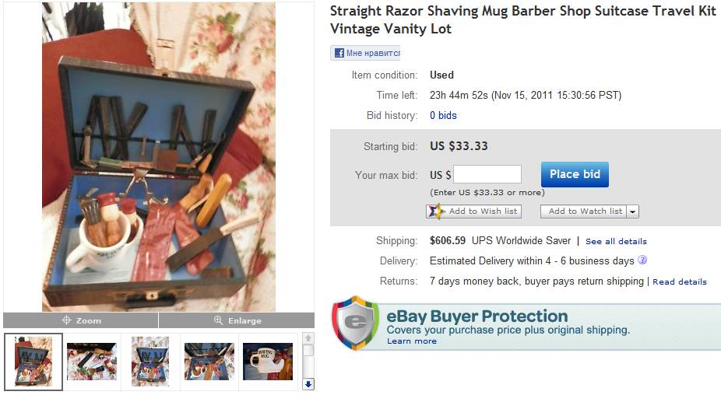This screenshot has height=402, width=721.
Task: Click the thumbnail strip scrollbar handle
Action: pyautogui.click(x=308, y=351)
